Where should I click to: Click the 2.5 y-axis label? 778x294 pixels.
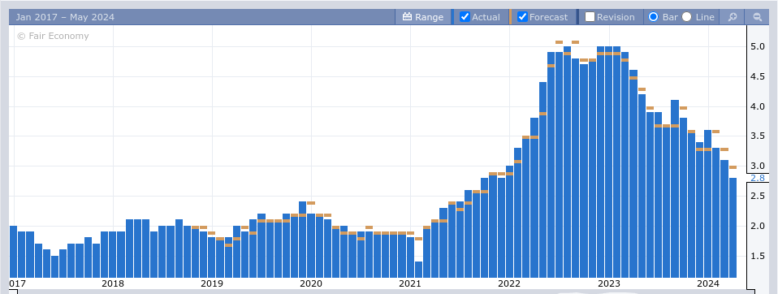757,196
